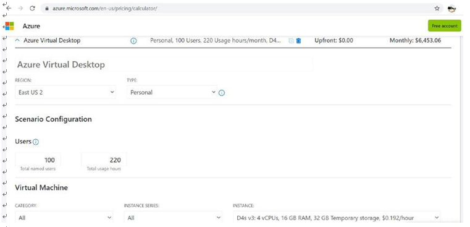Open the Category dropdown
This screenshot has height=227, width=470.
[64, 217]
